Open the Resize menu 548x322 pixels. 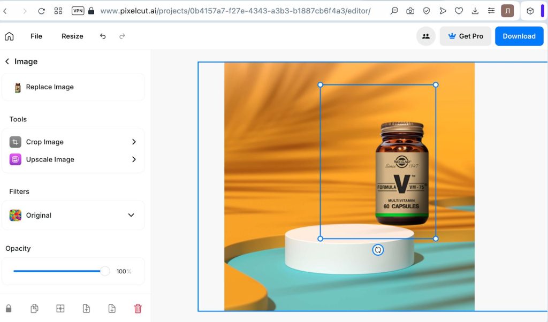[x=72, y=36]
